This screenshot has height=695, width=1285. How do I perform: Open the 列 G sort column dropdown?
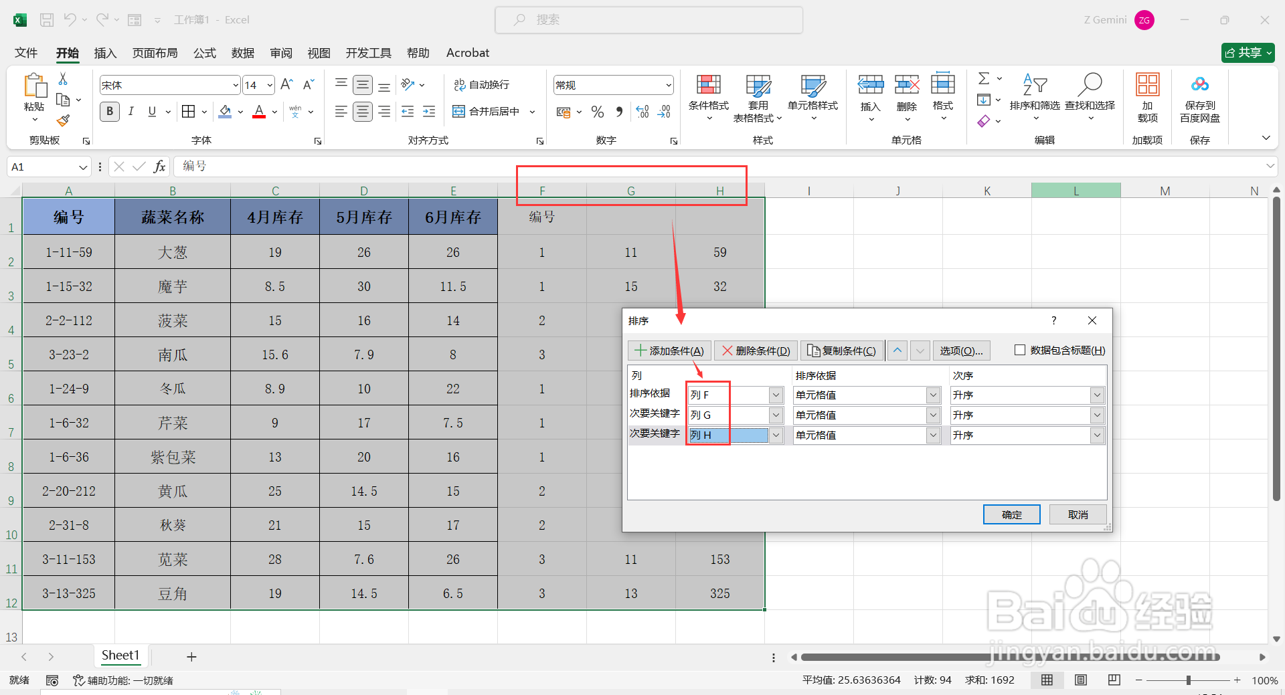[x=776, y=415]
